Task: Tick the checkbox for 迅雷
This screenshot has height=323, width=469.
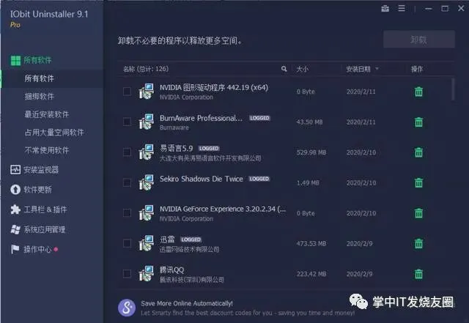Action: point(127,243)
